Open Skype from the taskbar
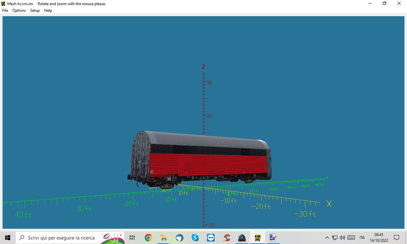407x244 pixels. (195, 237)
